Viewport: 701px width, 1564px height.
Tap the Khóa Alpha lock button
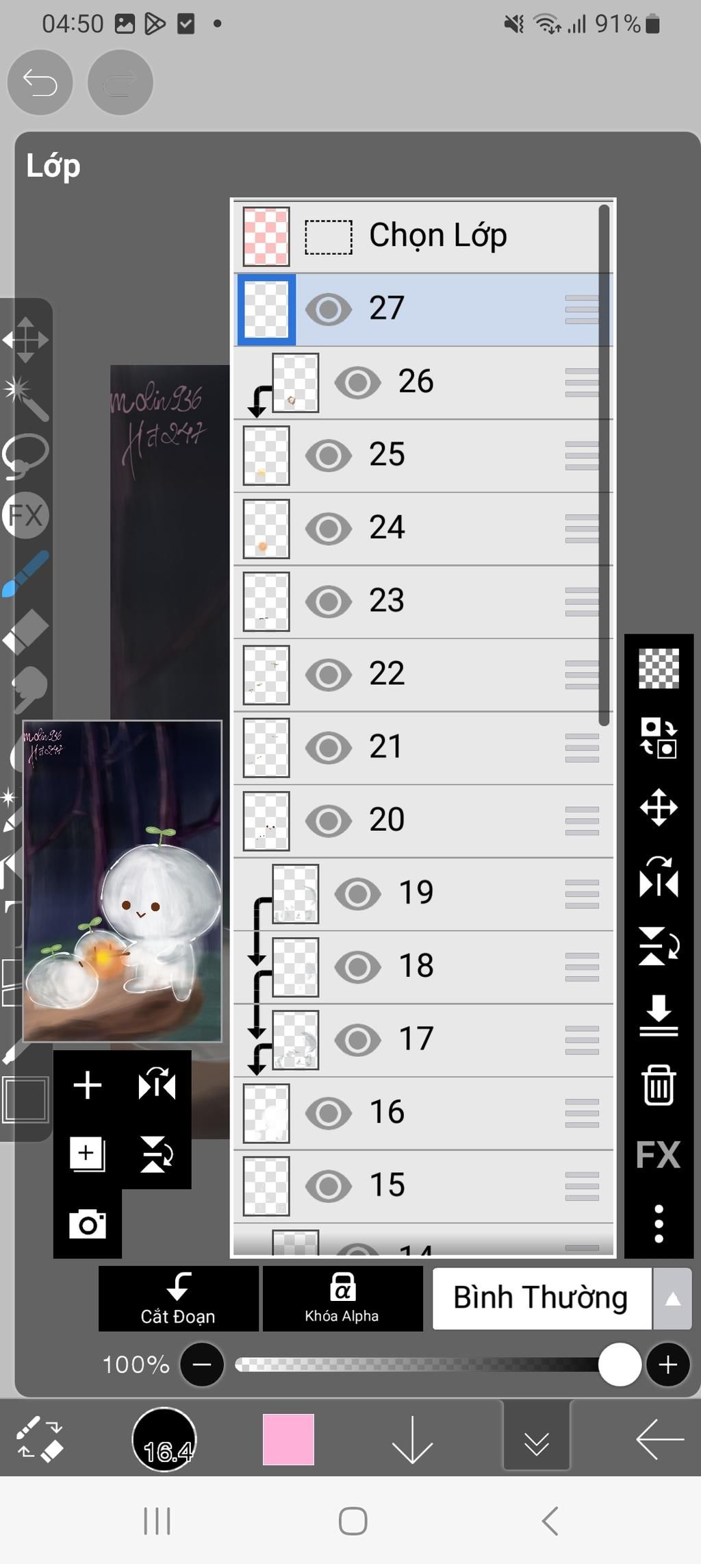(x=342, y=1298)
